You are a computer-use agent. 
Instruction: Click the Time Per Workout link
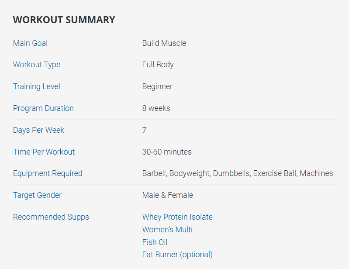[x=44, y=152]
